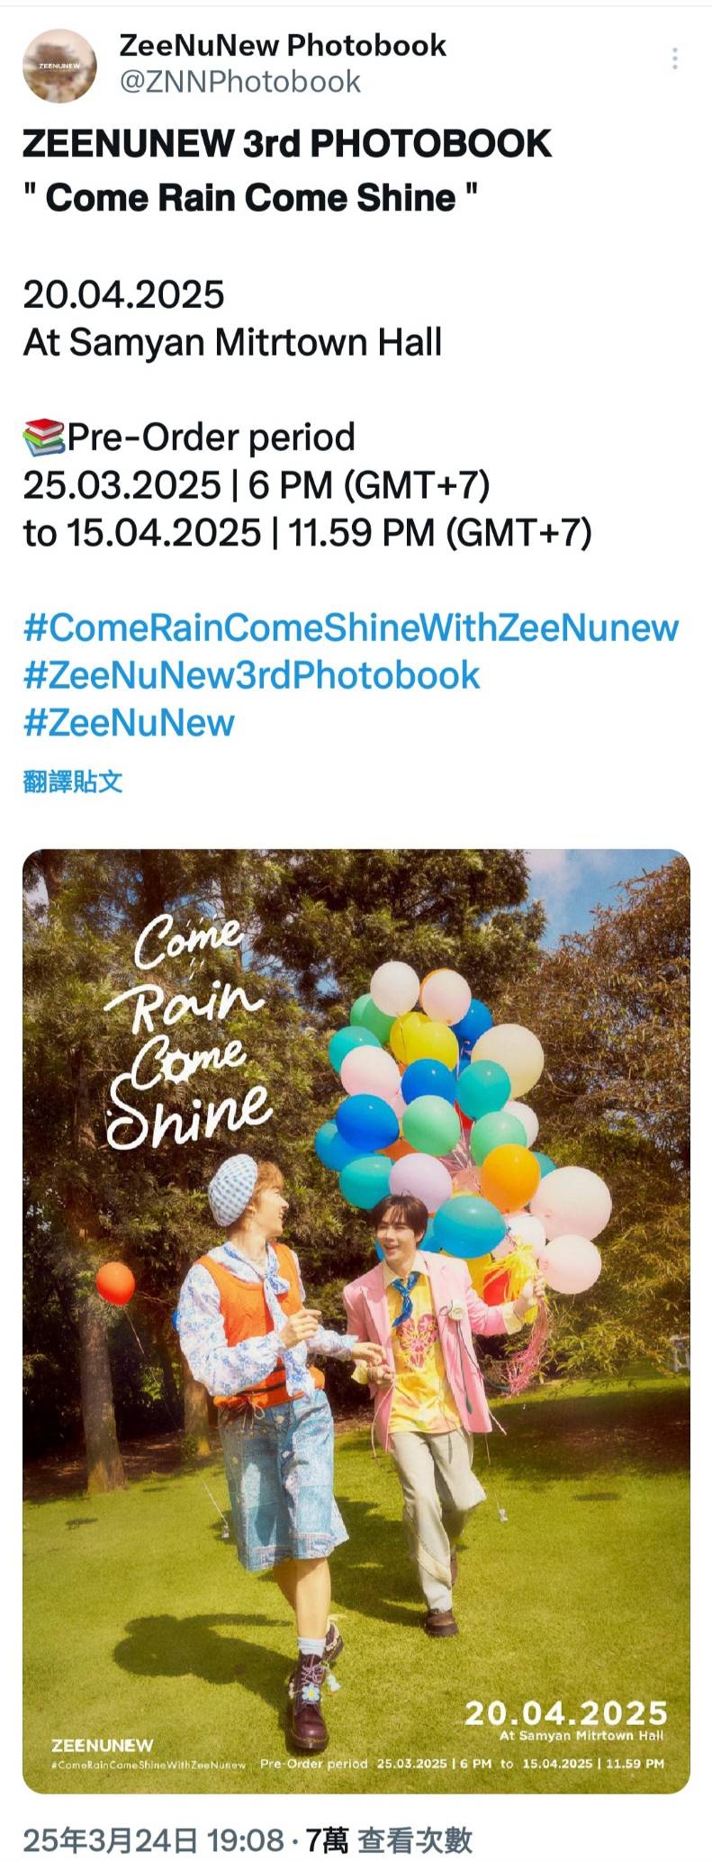Tap 翻譯貼文 to translate the post

click(73, 781)
